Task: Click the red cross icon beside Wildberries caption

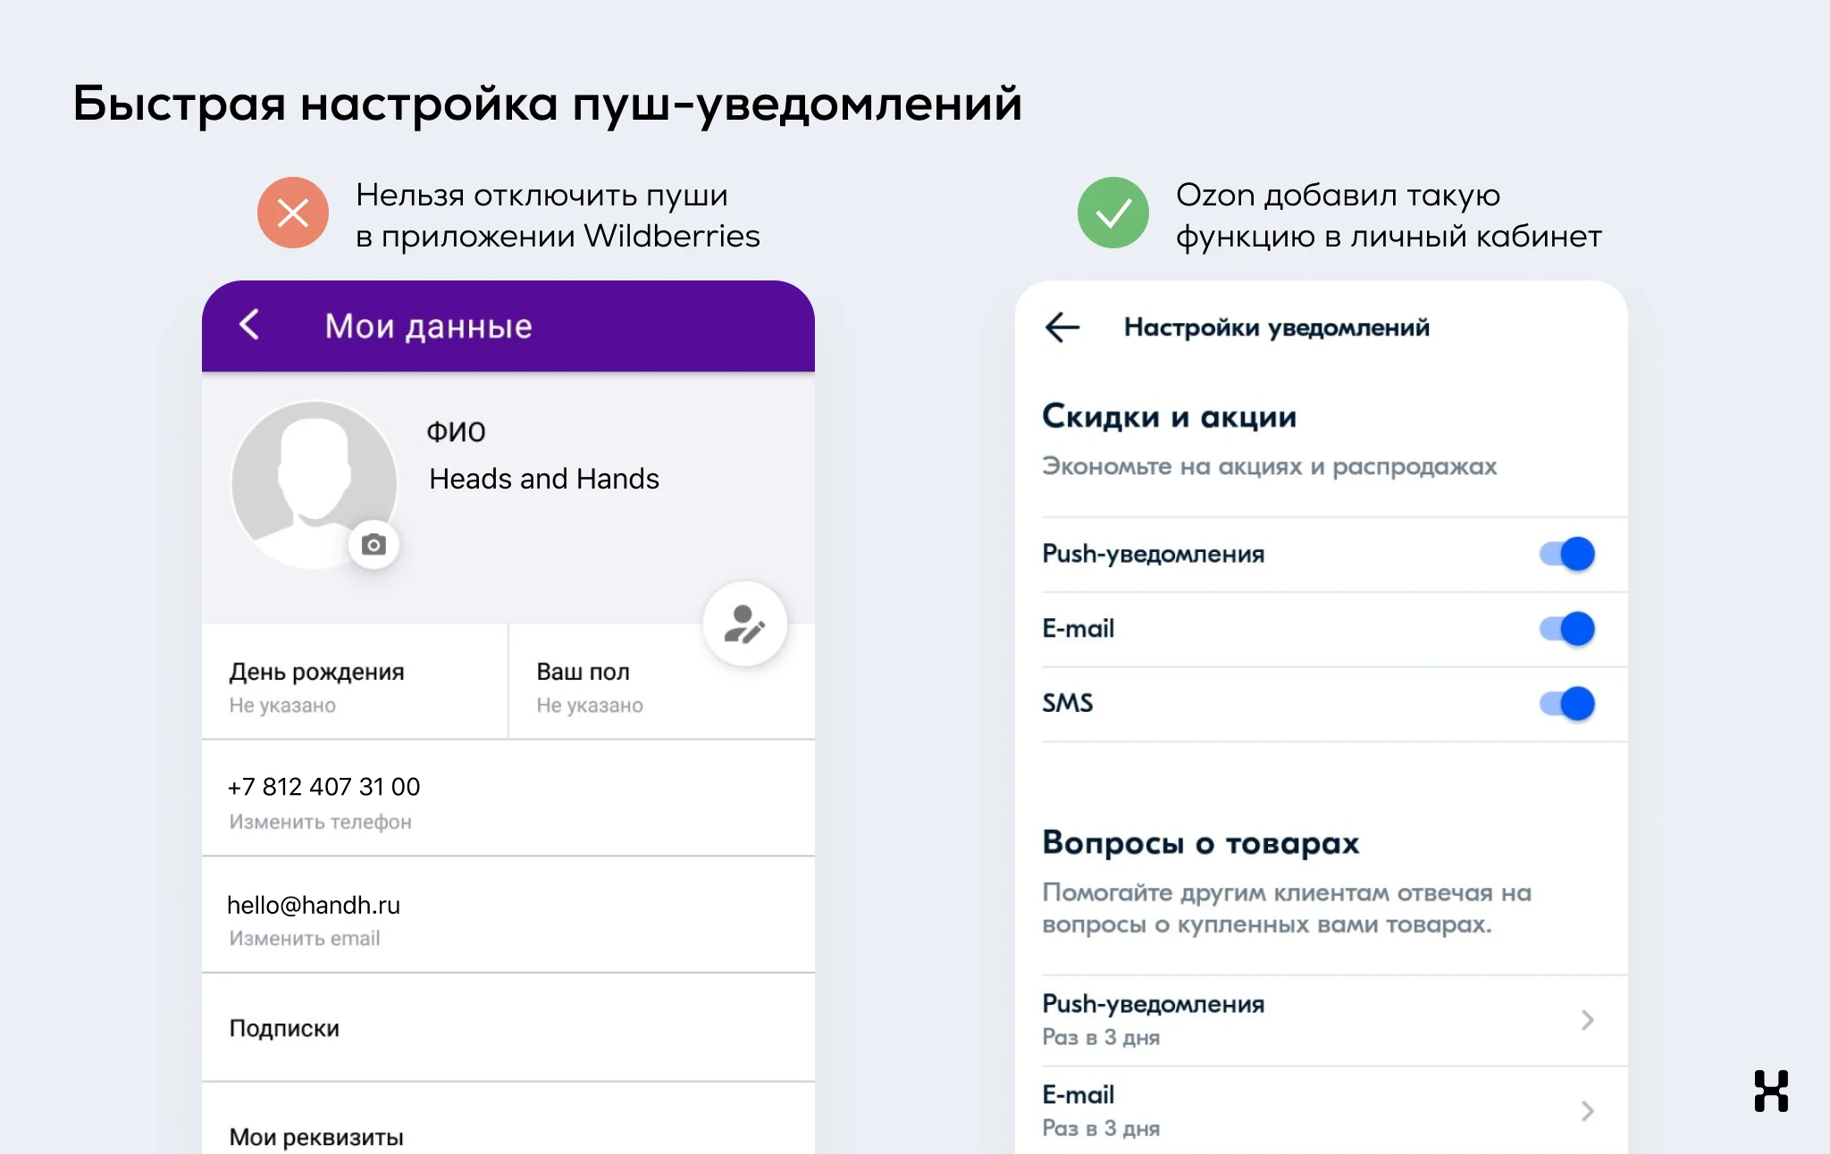Action: point(293,213)
